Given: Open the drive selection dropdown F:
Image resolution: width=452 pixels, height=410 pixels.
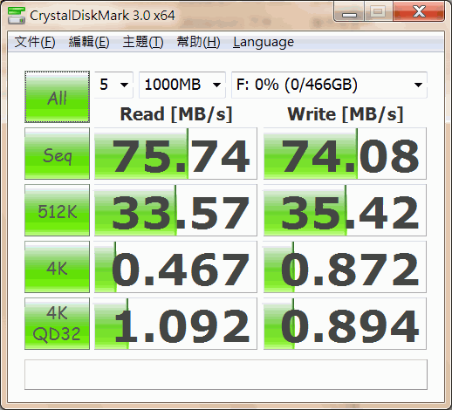Looking at the screenshot, I should [329, 85].
